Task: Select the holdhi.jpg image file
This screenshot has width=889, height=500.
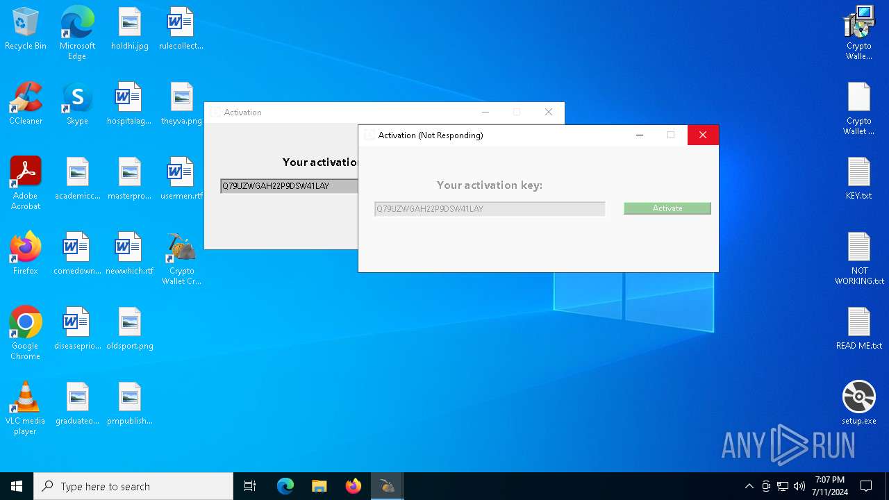Action: click(x=130, y=29)
